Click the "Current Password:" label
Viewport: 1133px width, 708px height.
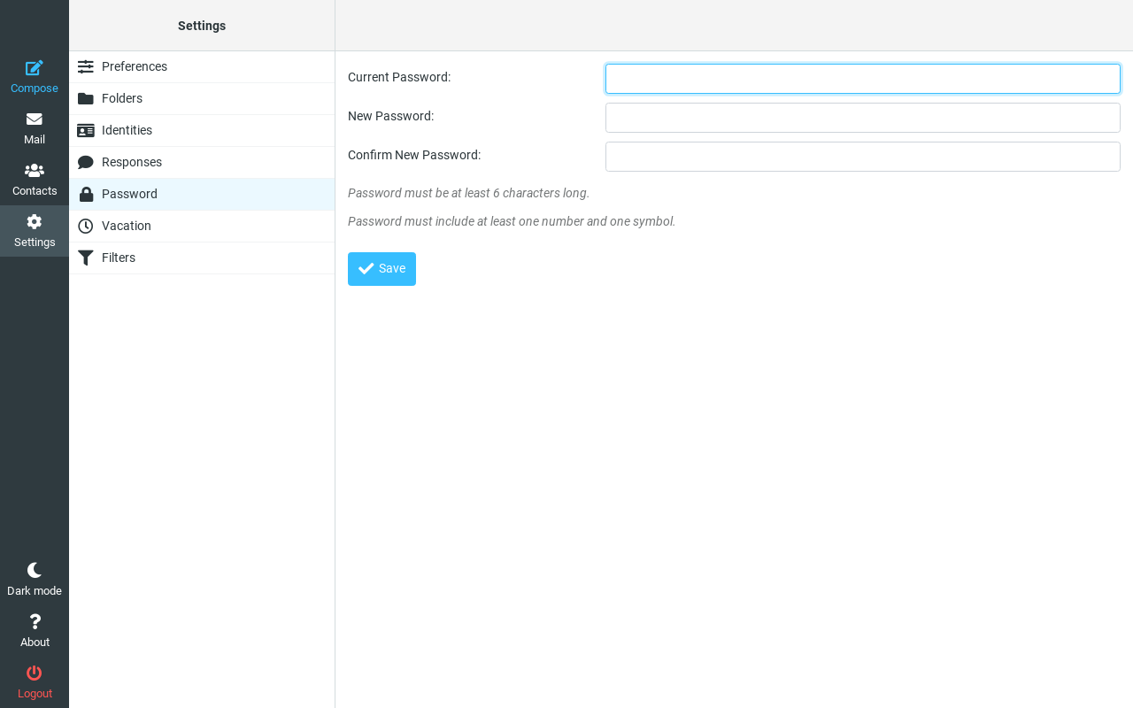pyautogui.click(x=399, y=77)
